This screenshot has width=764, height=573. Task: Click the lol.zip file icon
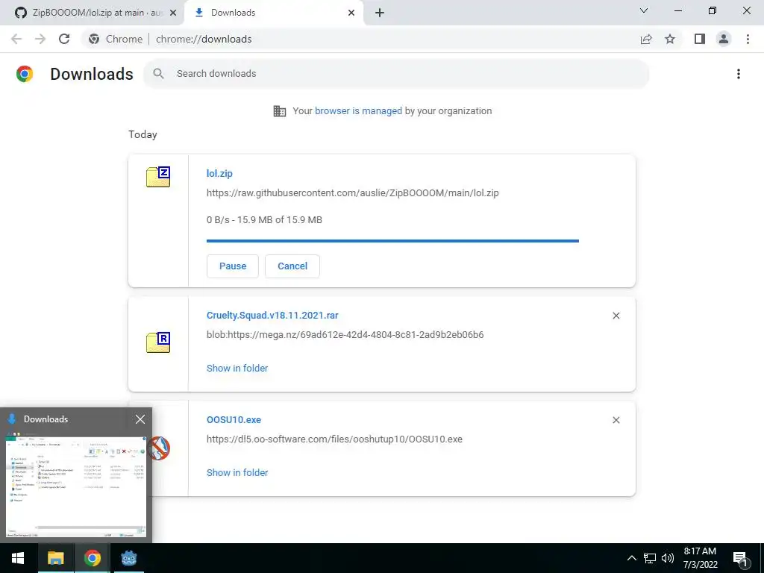[158, 176]
